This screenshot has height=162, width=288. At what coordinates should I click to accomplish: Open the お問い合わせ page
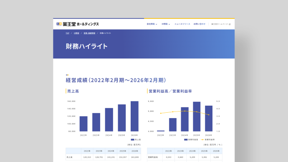coord(199,24)
